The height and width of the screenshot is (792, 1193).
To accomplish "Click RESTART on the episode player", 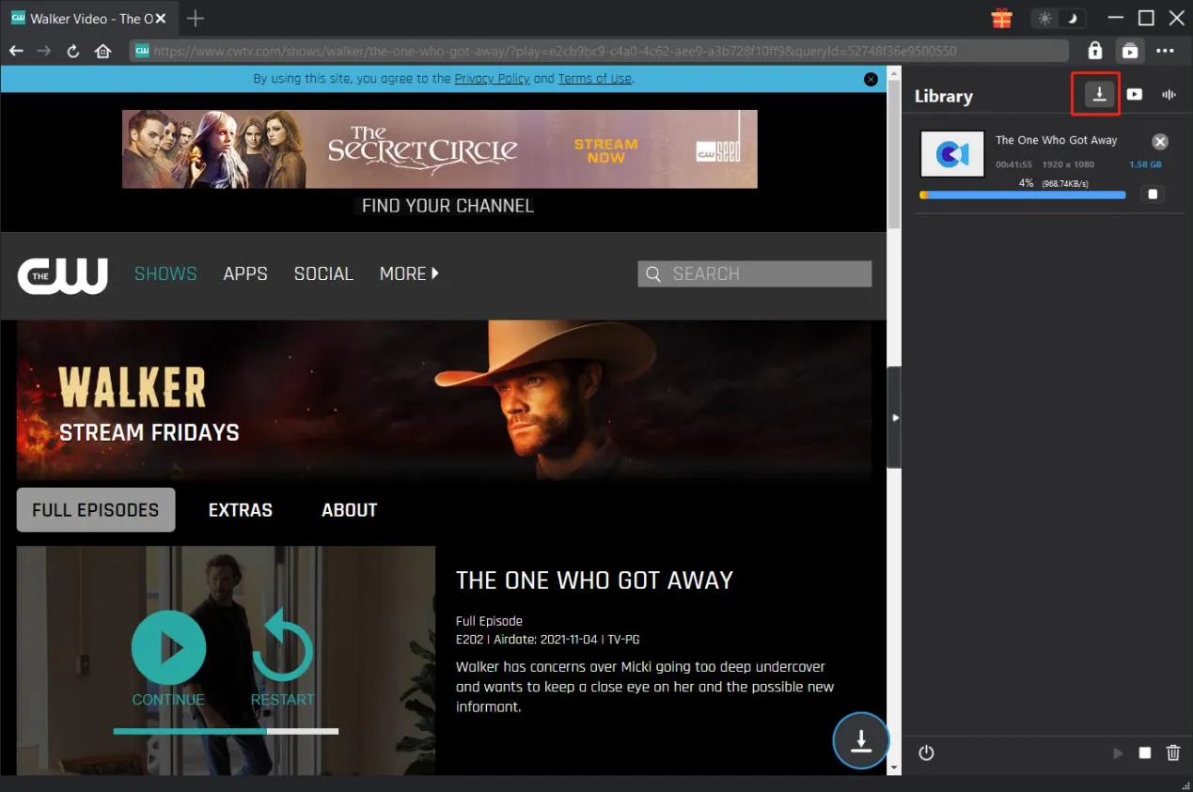I will (282, 658).
